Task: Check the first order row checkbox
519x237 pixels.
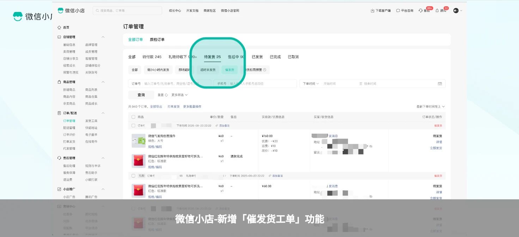Action: (133, 126)
